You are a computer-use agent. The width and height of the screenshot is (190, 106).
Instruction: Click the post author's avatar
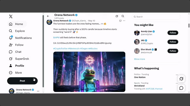click(x=49, y=22)
